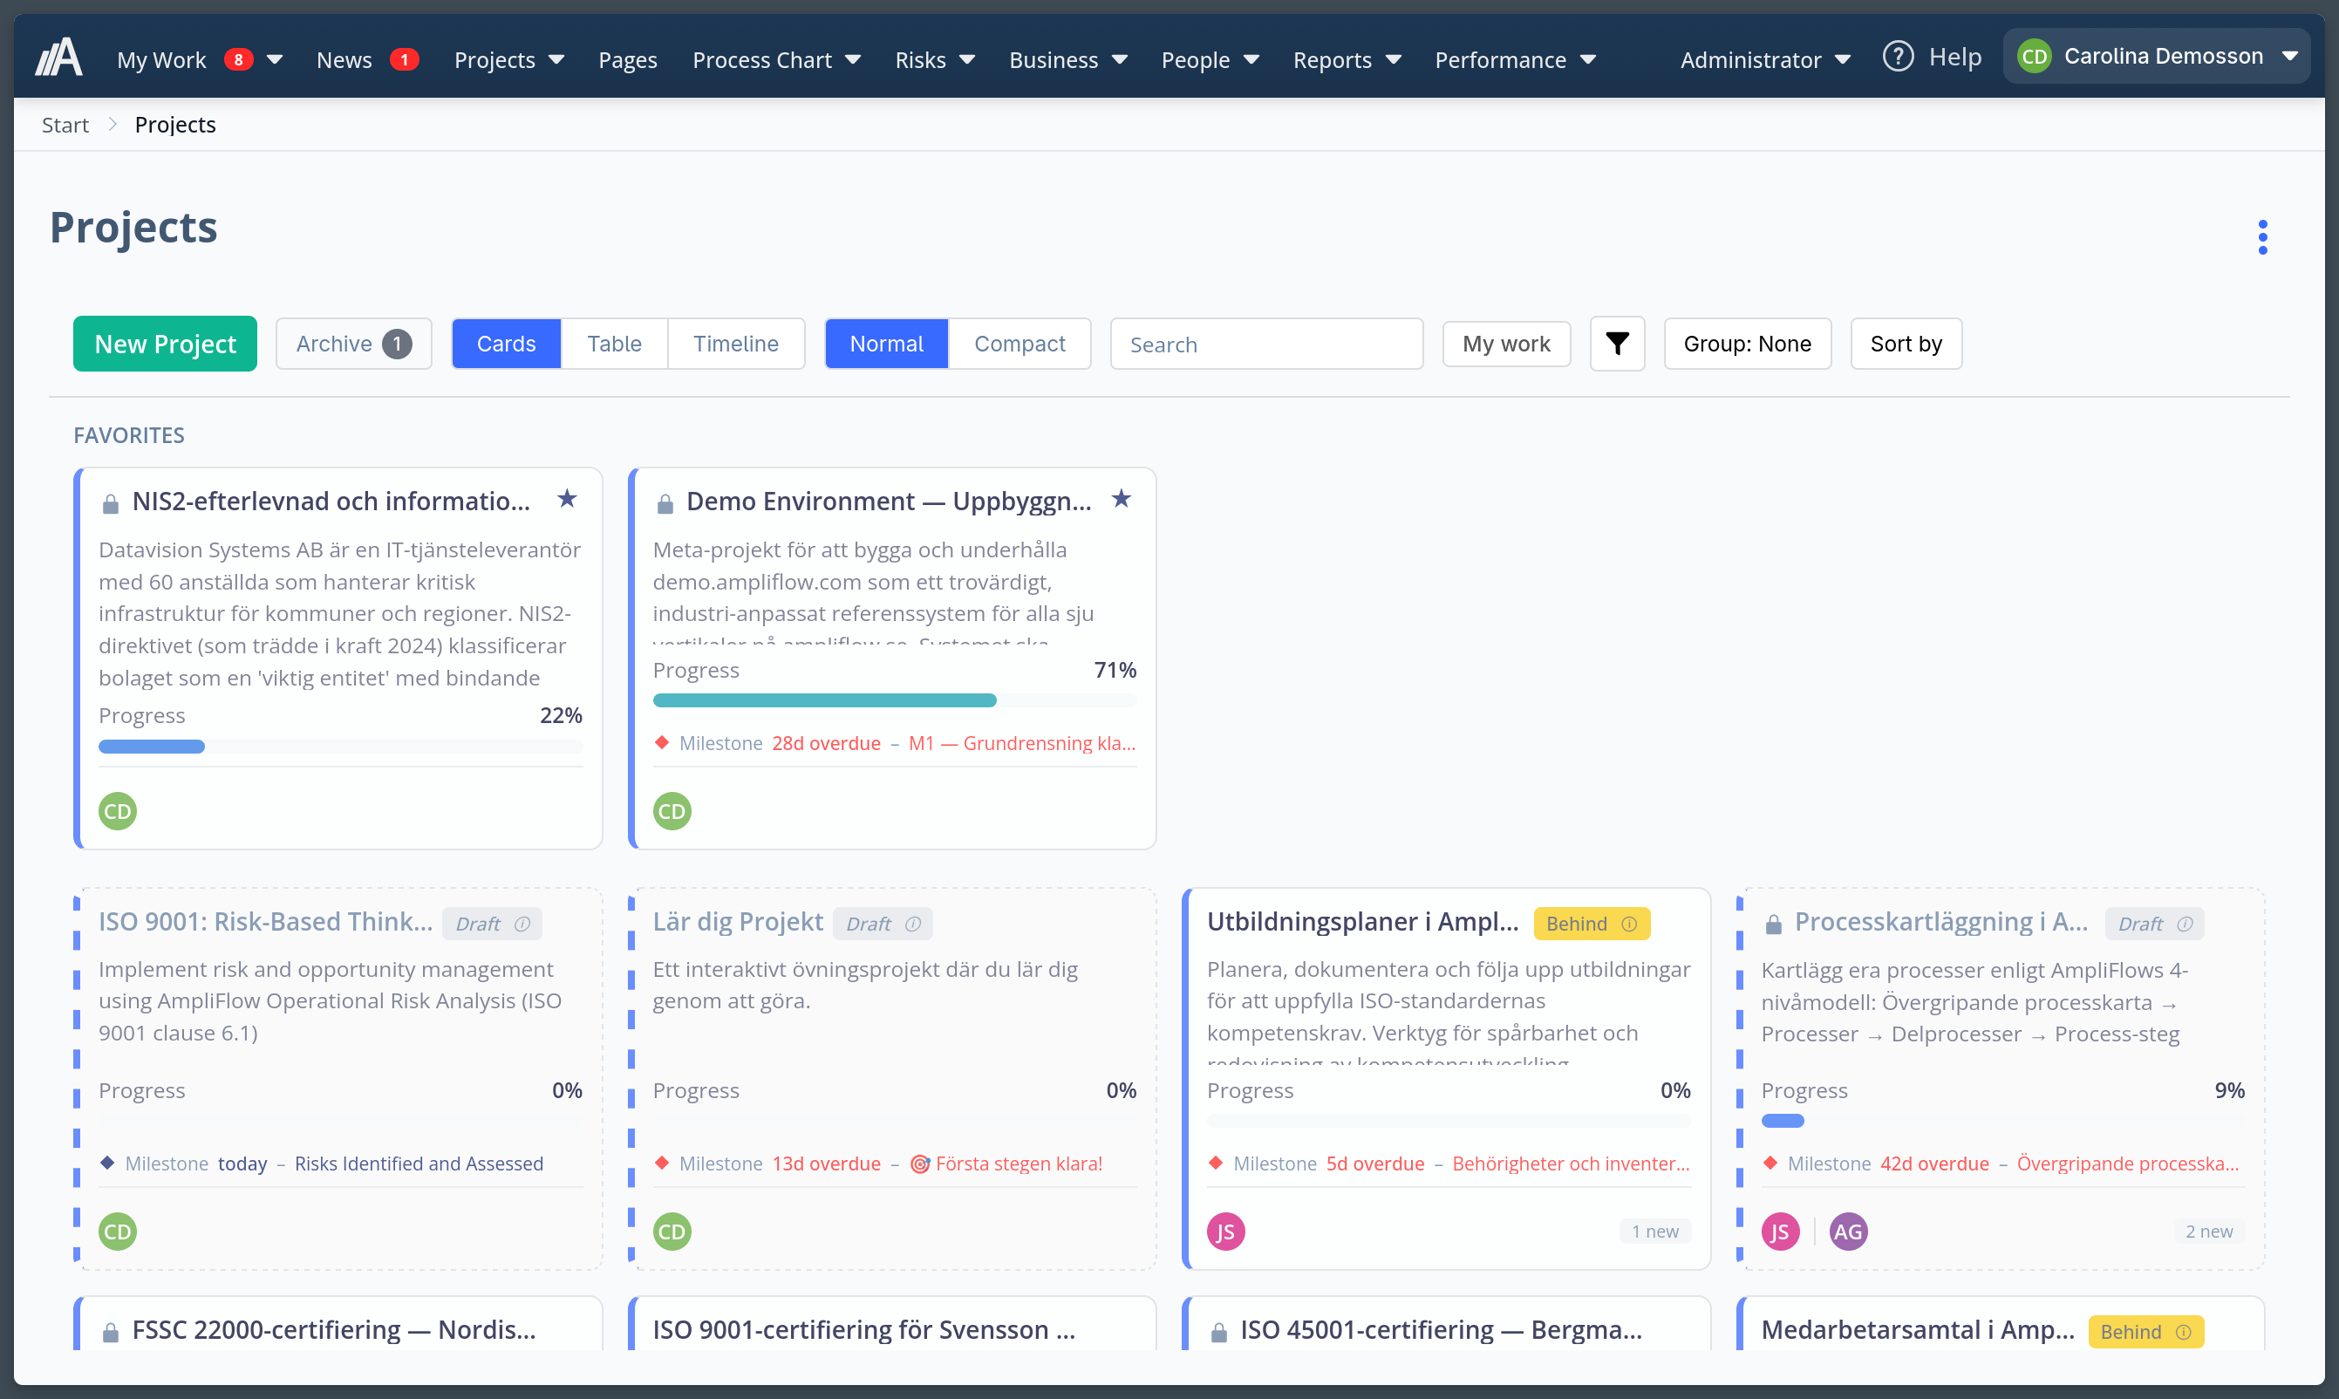2339x1399 pixels.
Task: Open the Sort by dropdown
Action: click(1905, 345)
